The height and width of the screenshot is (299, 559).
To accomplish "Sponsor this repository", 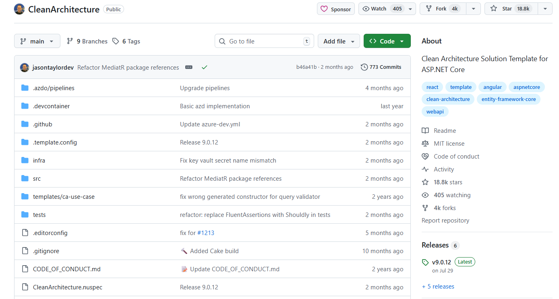I will [x=336, y=9].
